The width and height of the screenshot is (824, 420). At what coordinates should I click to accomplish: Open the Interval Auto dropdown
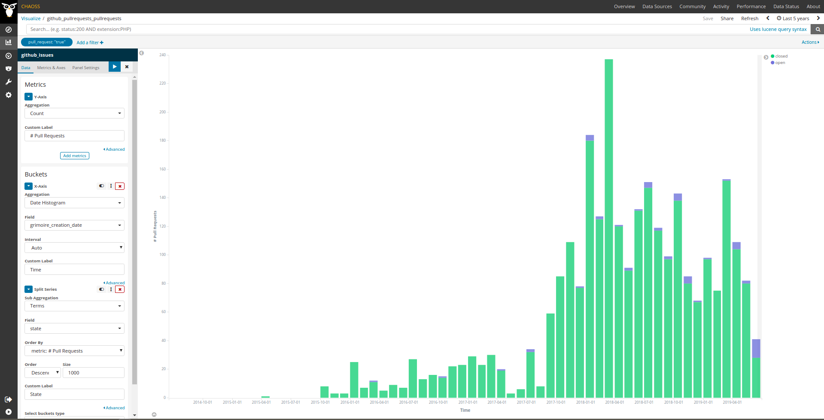pyautogui.click(x=74, y=248)
